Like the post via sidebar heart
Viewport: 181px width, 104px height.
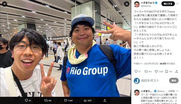156,71
